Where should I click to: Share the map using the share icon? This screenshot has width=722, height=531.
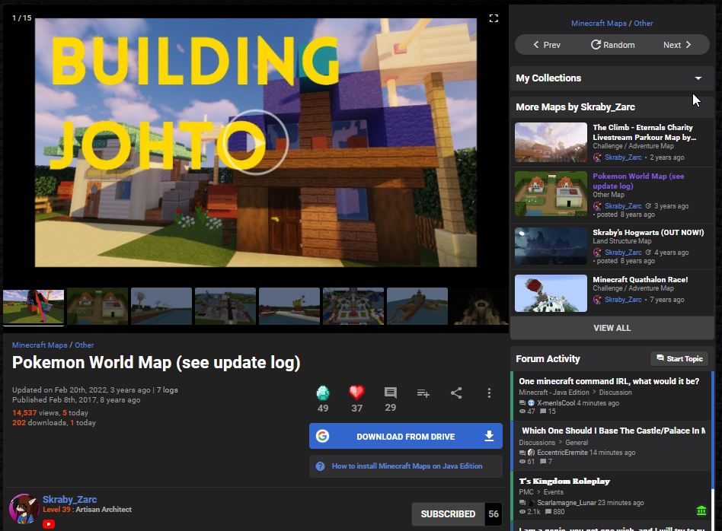point(456,393)
